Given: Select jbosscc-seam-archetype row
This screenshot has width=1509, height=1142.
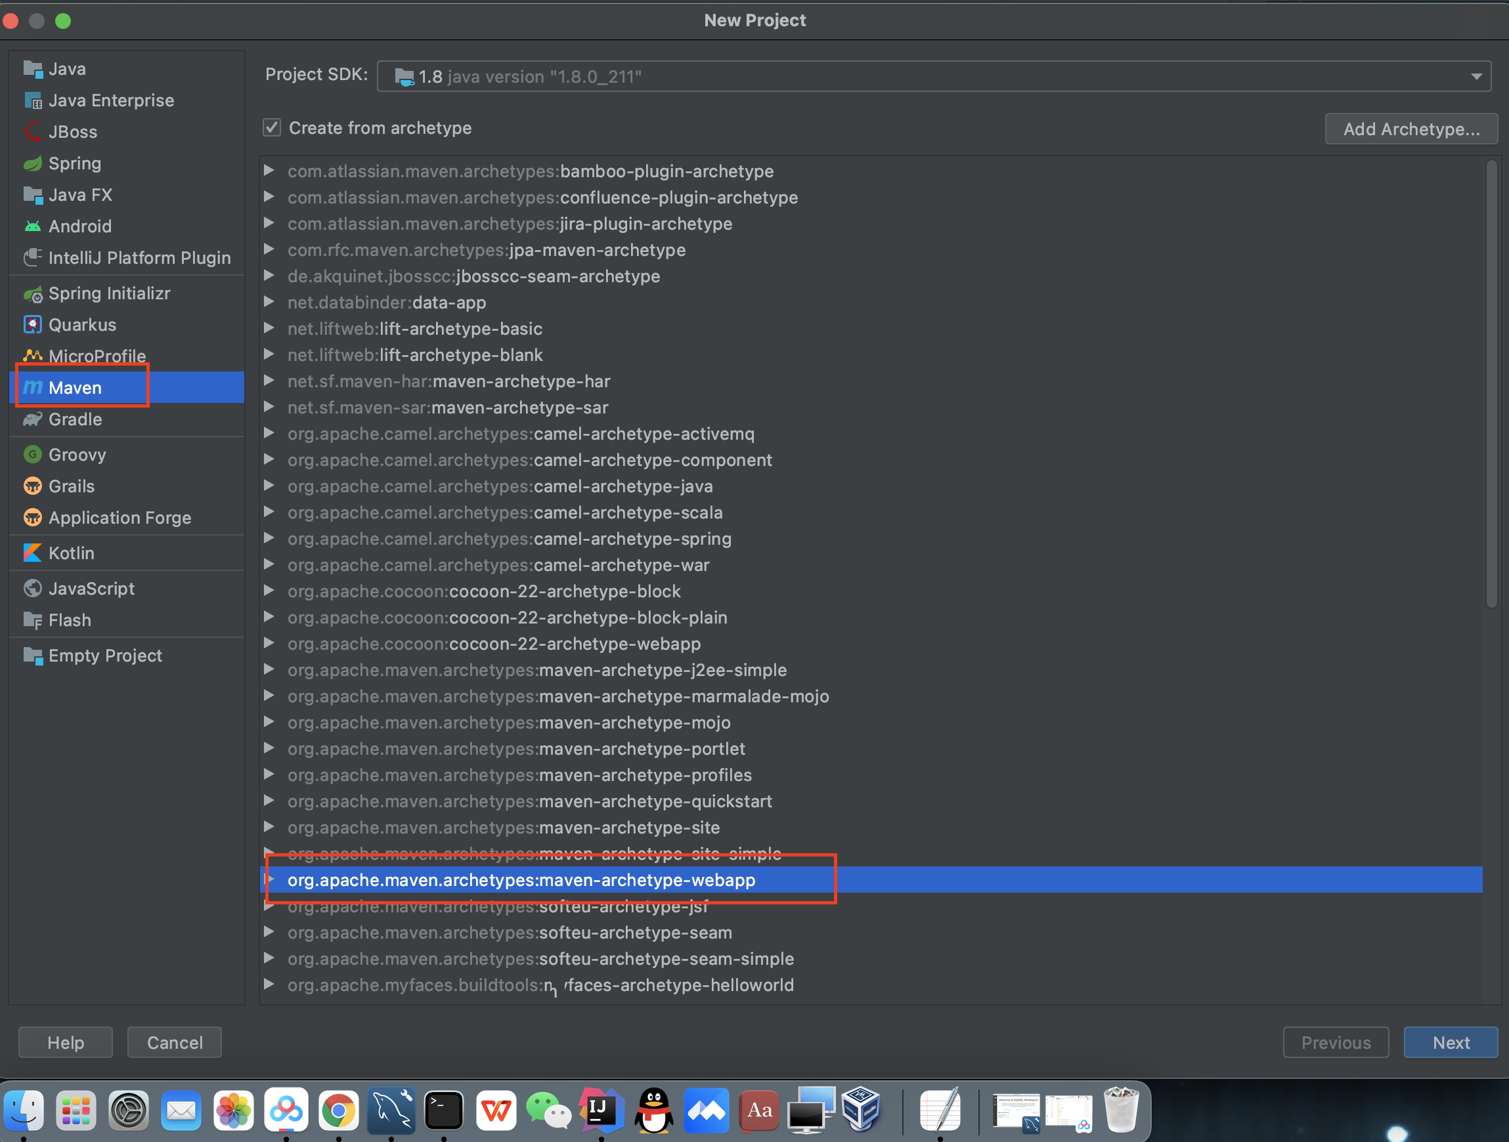Looking at the screenshot, I should [873, 276].
